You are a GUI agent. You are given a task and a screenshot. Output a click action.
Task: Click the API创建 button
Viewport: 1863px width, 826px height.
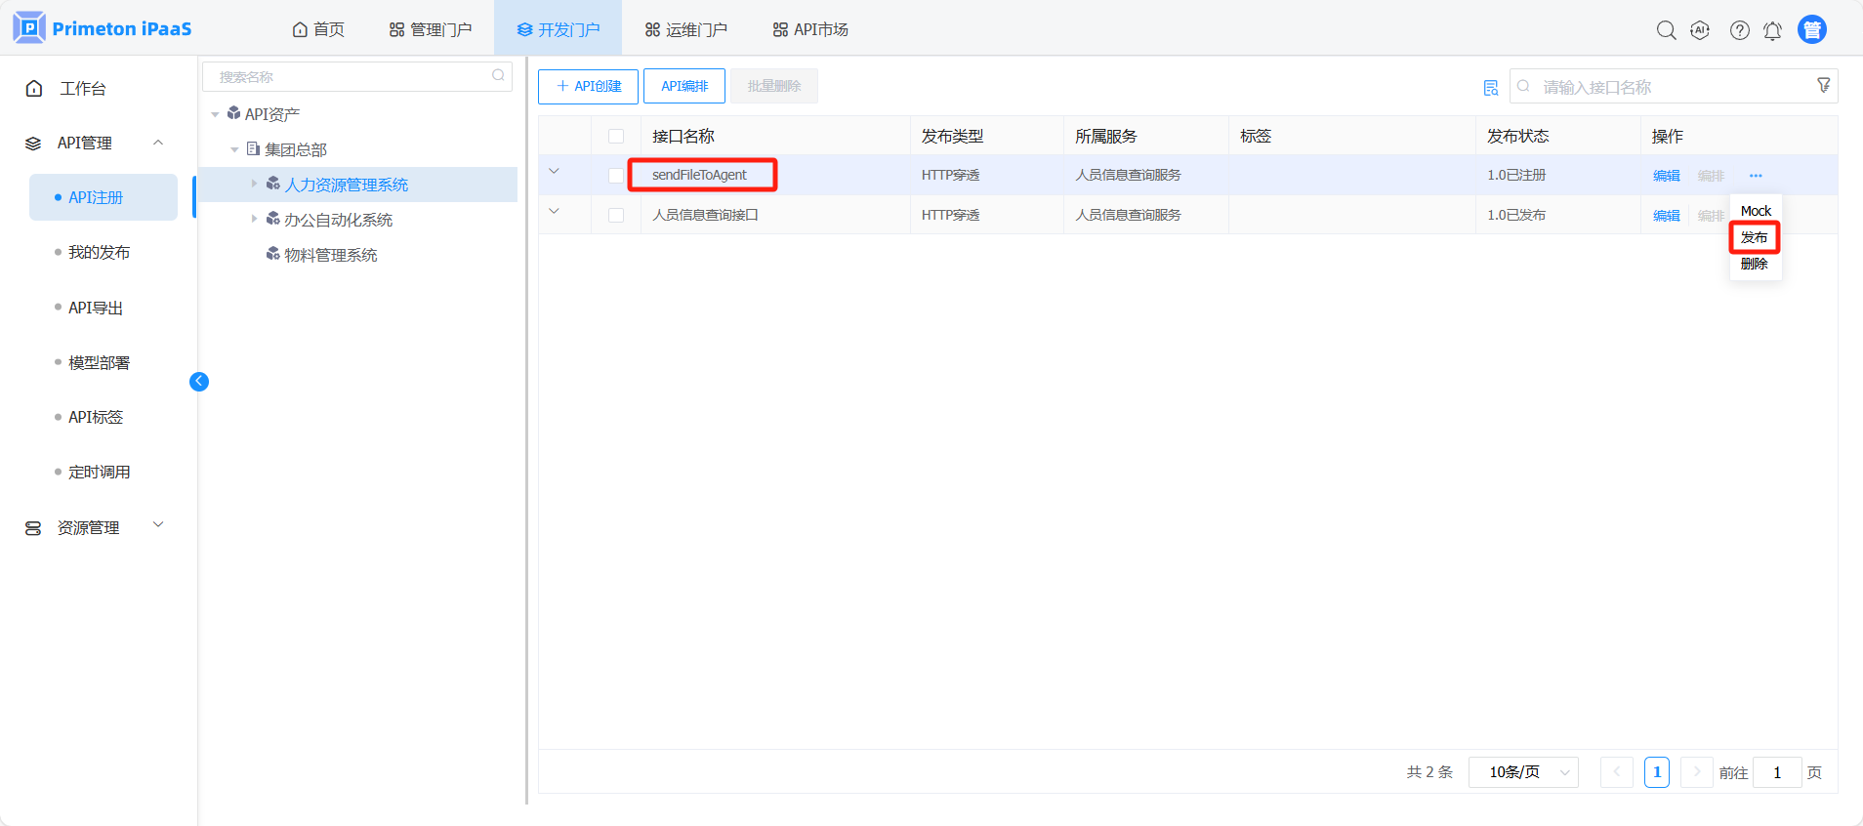pyautogui.click(x=588, y=86)
